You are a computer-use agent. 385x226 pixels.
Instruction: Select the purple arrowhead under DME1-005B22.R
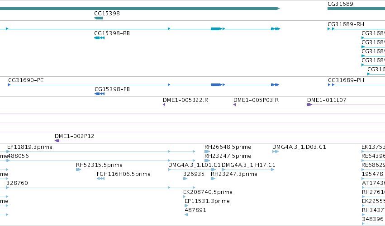[164, 105]
